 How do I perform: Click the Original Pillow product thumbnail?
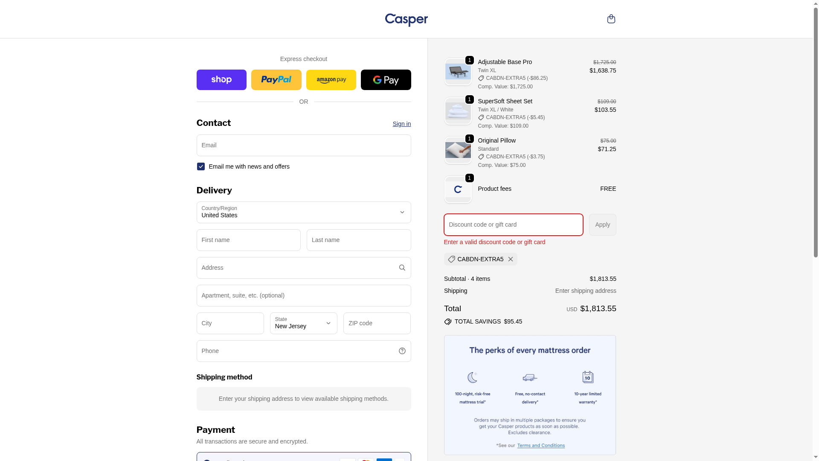click(x=458, y=151)
